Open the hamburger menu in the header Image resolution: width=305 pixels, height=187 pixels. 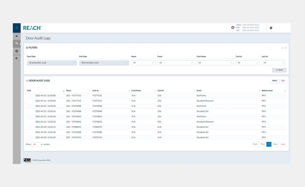point(17,28)
